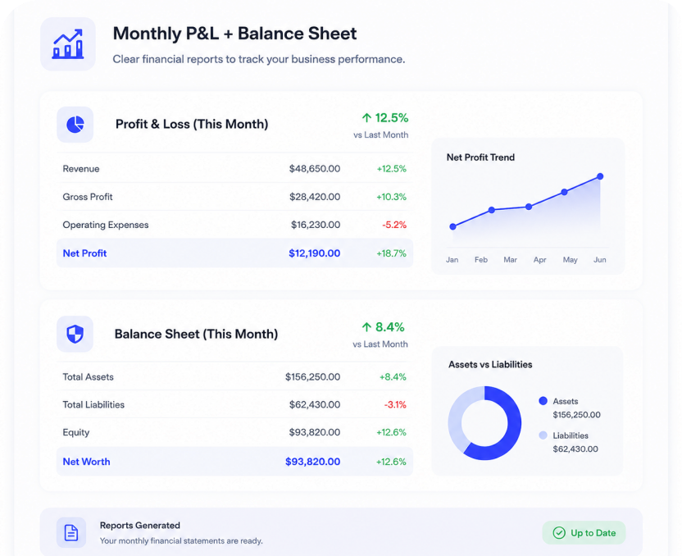Click the document icon beside Reports Generated
The width and height of the screenshot is (682, 556).
coord(71,532)
